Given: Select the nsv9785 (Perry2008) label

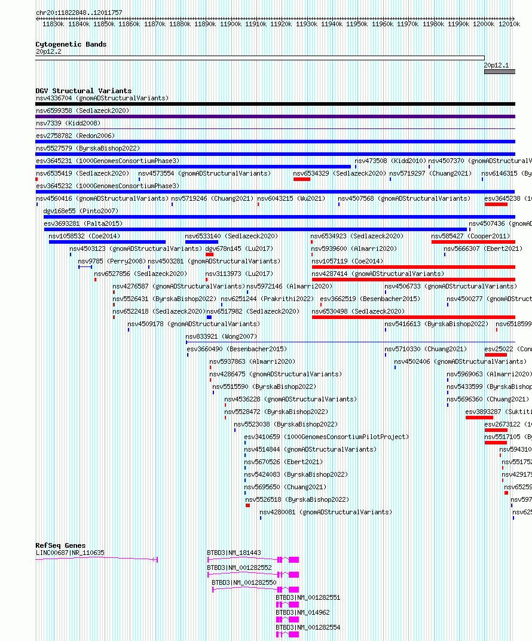Looking at the screenshot, I should tap(112, 261).
